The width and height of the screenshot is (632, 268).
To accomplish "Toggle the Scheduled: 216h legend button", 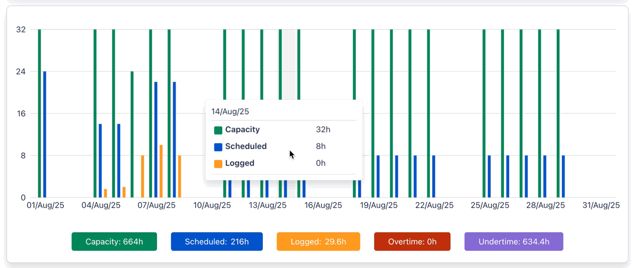I will pos(216,242).
